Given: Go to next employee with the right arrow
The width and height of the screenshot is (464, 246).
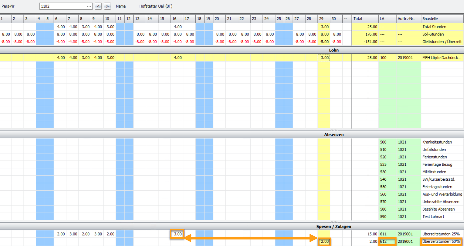Looking at the screenshot, I should click(x=107, y=6).
